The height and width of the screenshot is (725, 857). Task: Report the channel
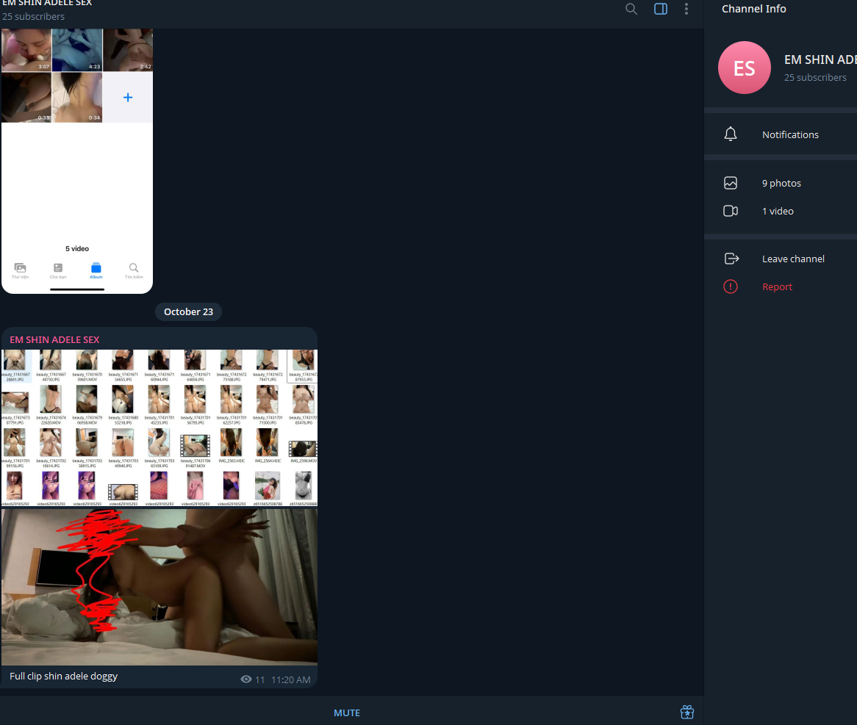777,286
